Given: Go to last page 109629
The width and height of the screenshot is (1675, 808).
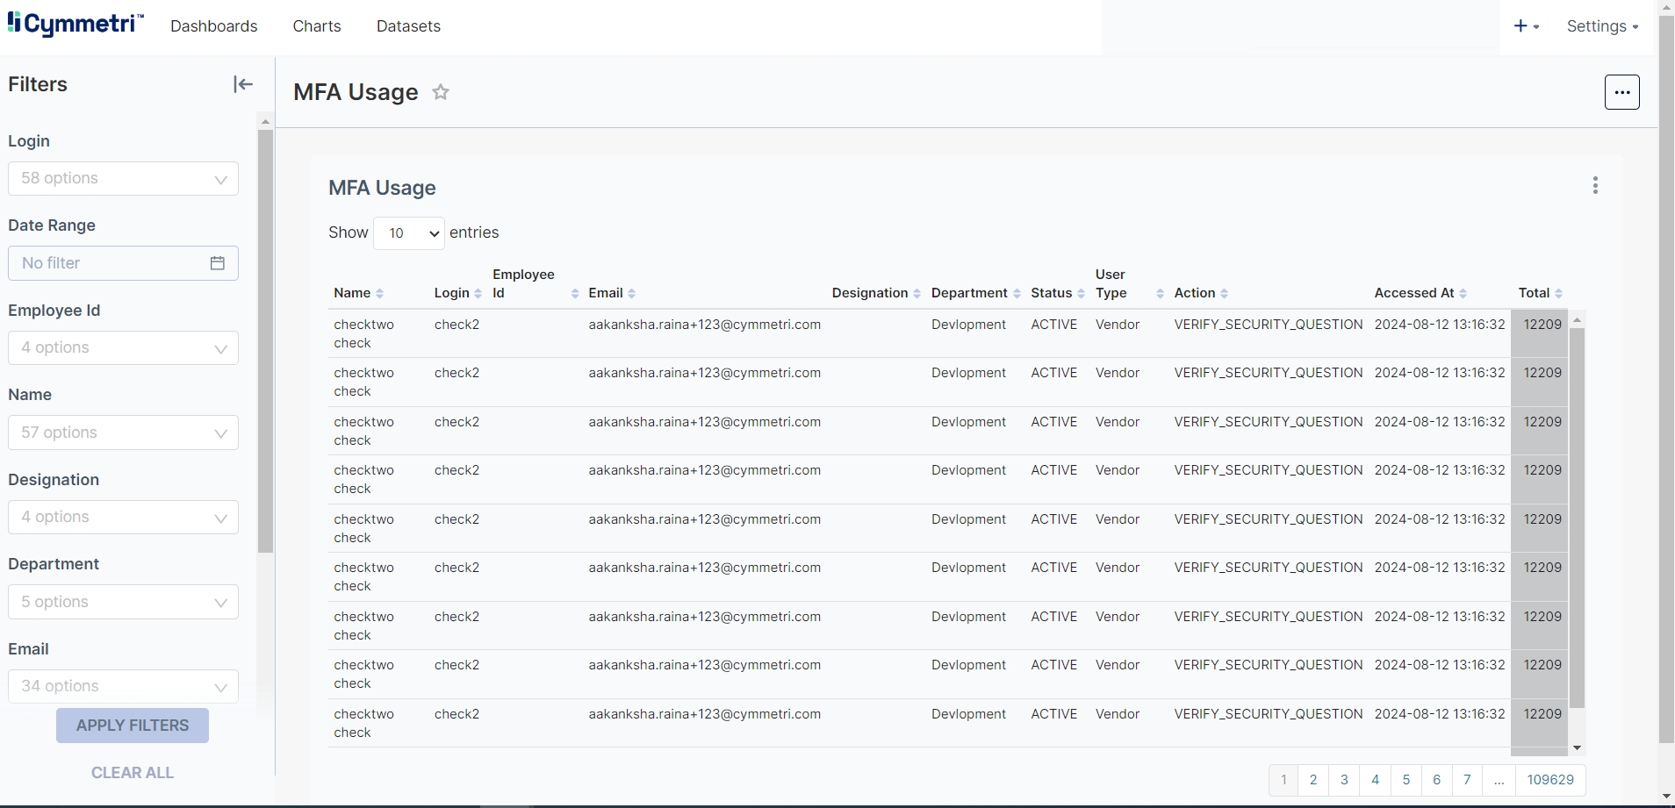Looking at the screenshot, I should (1550, 780).
